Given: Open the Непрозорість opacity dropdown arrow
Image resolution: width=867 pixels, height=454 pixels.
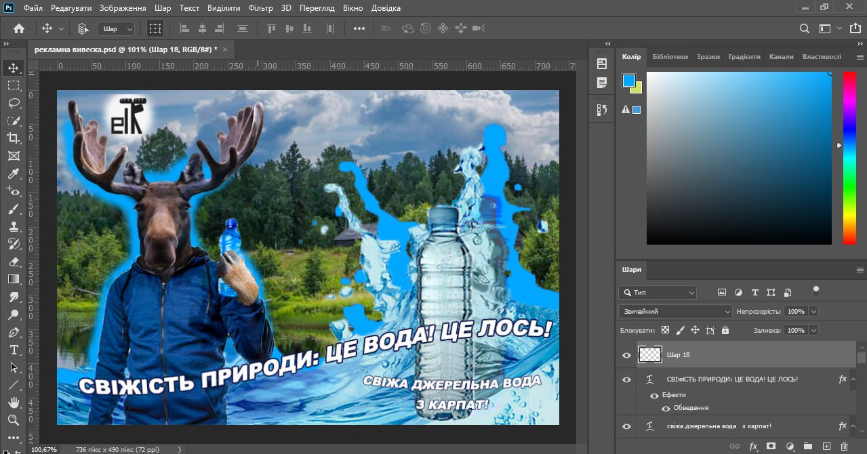Looking at the screenshot, I should (x=813, y=312).
